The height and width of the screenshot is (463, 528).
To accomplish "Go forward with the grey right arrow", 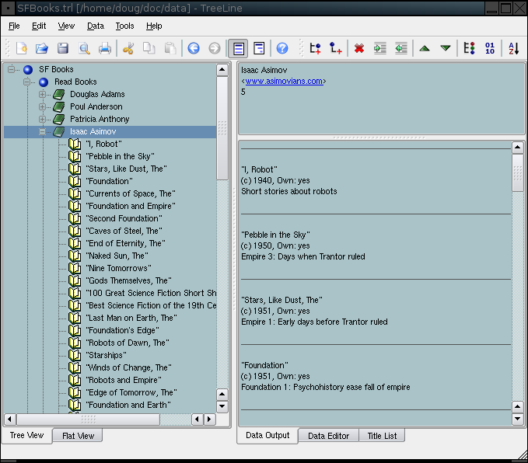I will pyautogui.click(x=214, y=48).
